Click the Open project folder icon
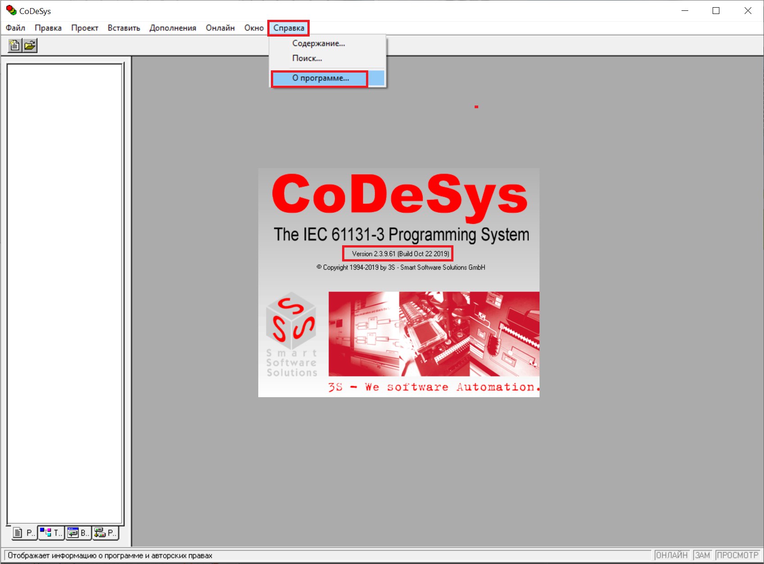The width and height of the screenshot is (764, 564). (x=30, y=46)
